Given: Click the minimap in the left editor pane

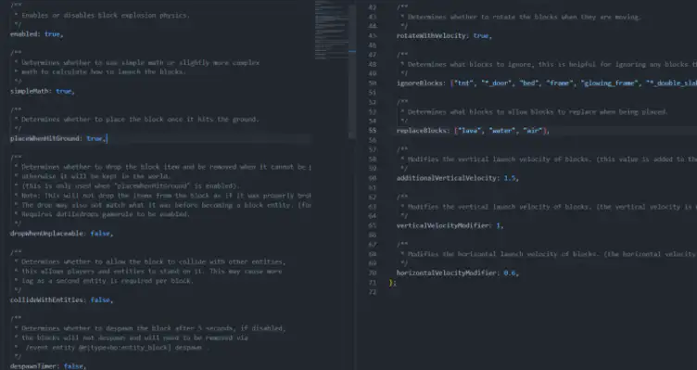Looking at the screenshot, I should (x=332, y=30).
